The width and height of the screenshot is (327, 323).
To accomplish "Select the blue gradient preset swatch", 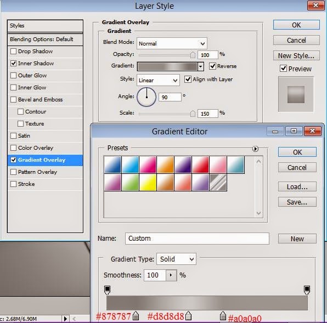I will 112,165.
